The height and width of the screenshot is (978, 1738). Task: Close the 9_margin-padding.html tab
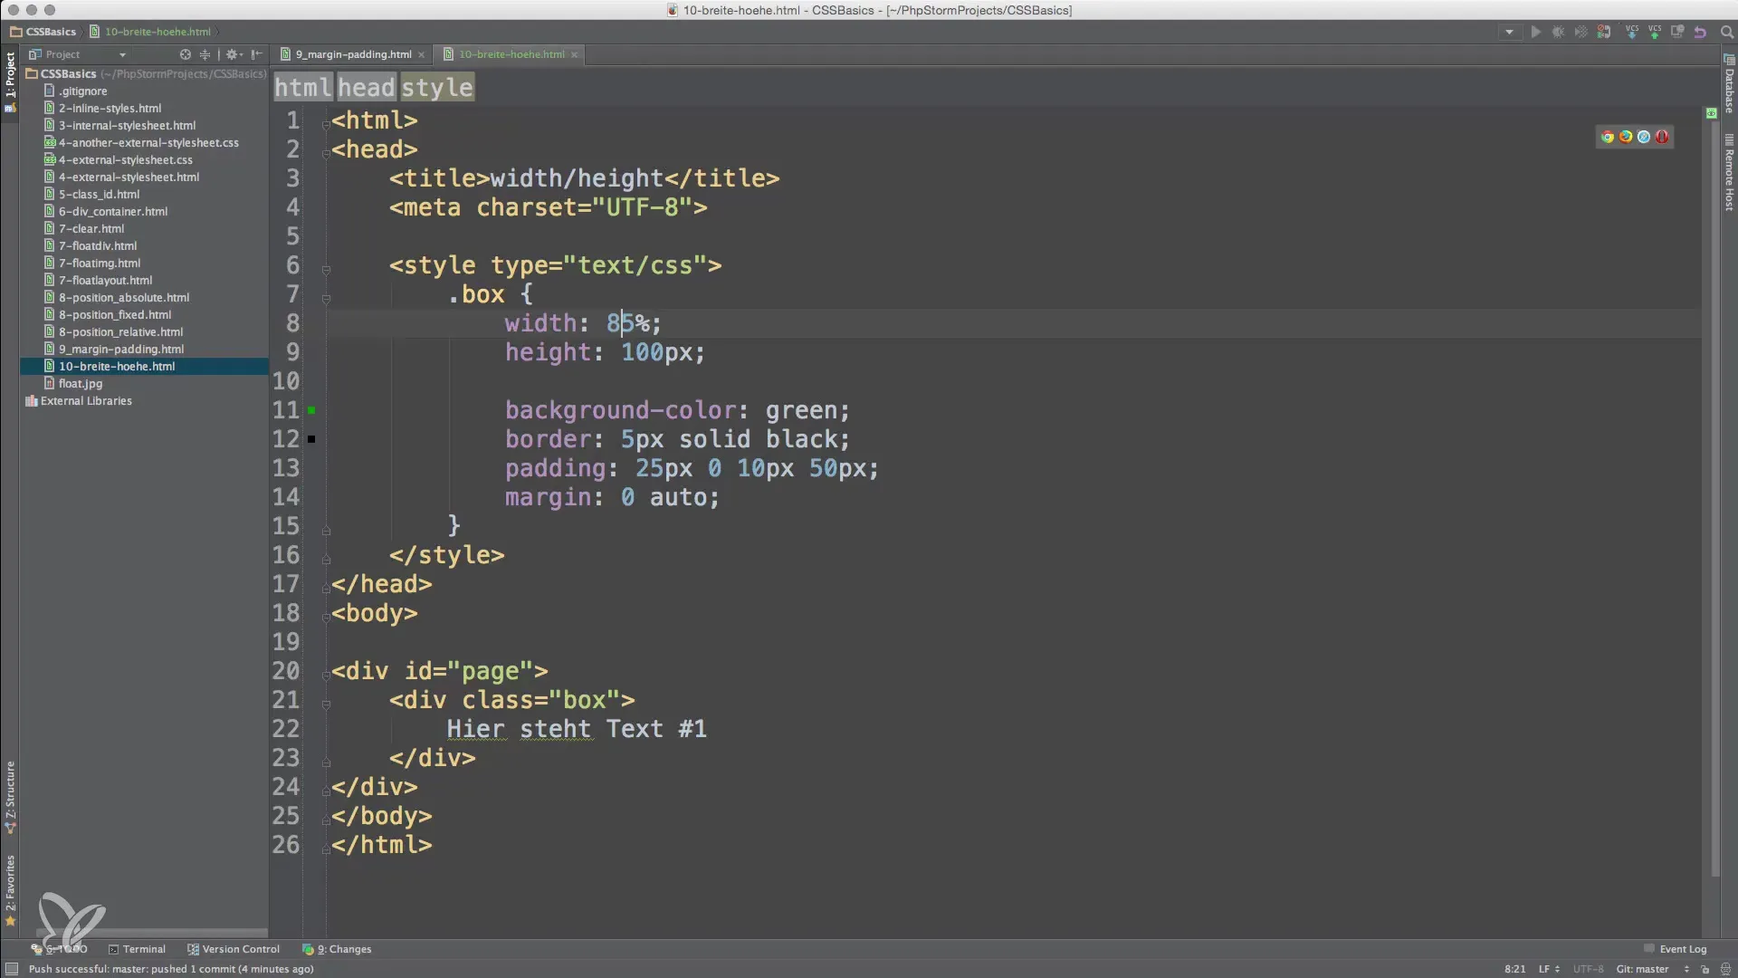(421, 55)
